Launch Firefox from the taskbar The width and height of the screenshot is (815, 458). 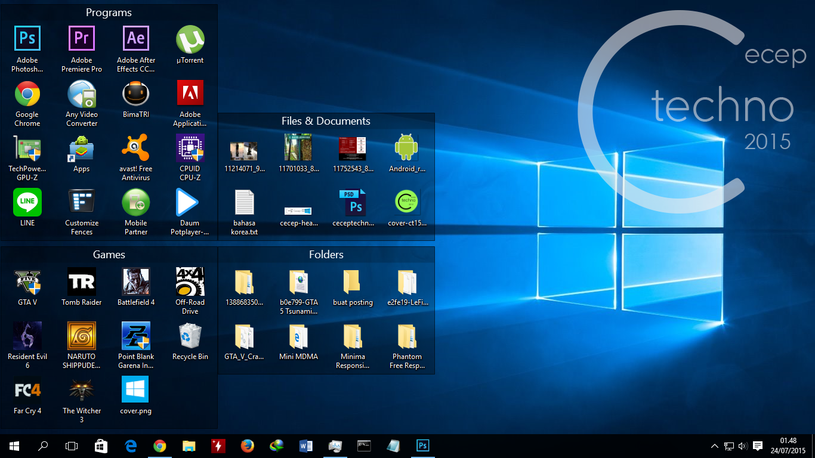point(247,446)
